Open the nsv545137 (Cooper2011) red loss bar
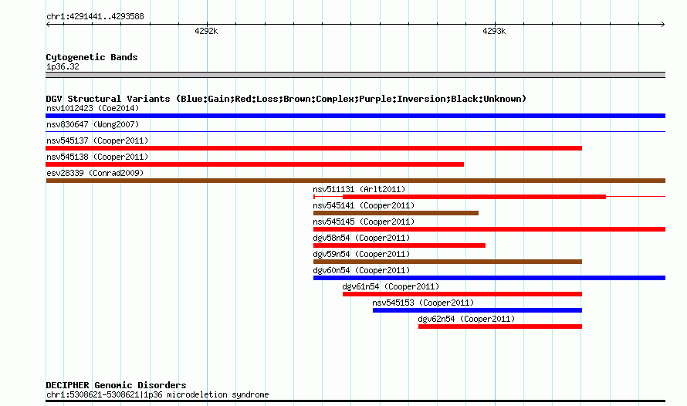Image resolution: width=687 pixels, height=406 pixels. [313, 148]
